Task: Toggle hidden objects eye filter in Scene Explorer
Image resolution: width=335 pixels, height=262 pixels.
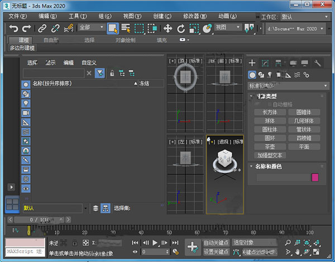Action: [26, 188]
